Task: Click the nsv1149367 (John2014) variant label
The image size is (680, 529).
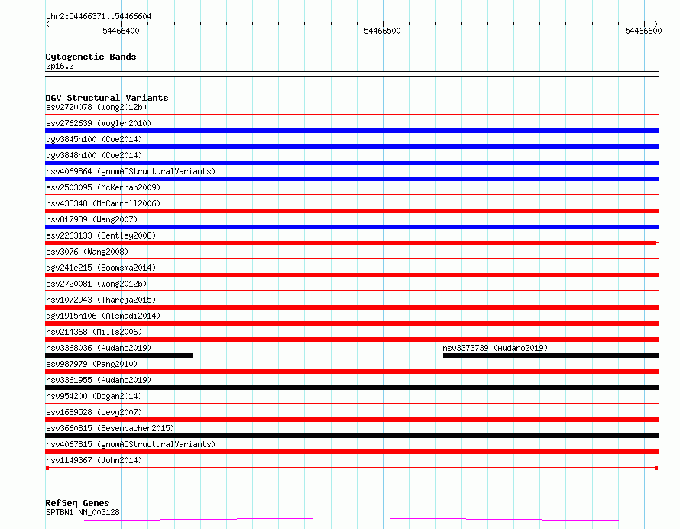Action: click(94, 460)
